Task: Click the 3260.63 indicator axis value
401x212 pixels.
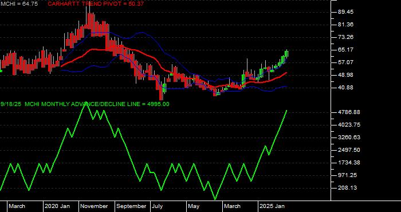Action: (349, 138)
